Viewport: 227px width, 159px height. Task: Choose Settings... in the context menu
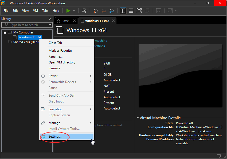(x=55, y=137)
